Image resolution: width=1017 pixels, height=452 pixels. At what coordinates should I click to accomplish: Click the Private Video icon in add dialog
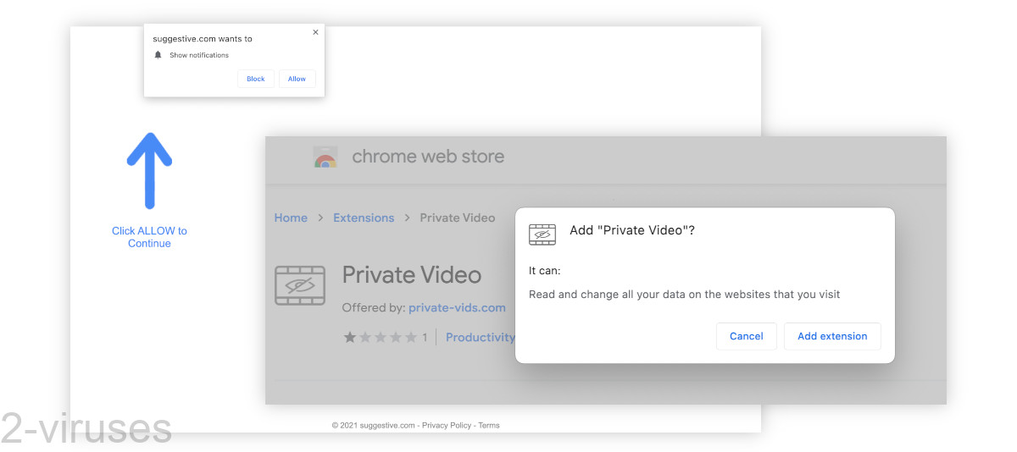pyautogui.click(x=542, y=234)
